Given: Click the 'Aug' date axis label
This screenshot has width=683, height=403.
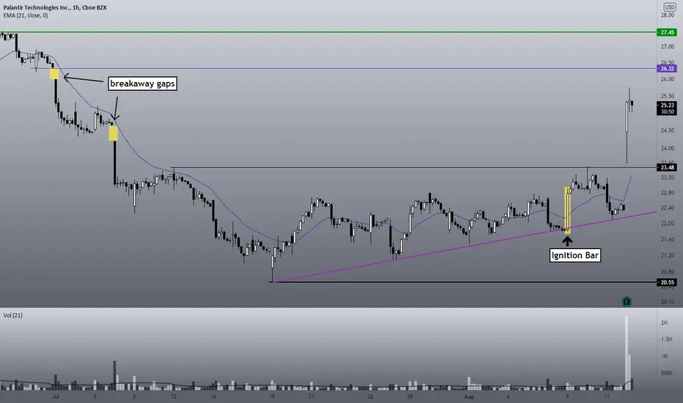Looking at the screenshot, I should point(469,396).
